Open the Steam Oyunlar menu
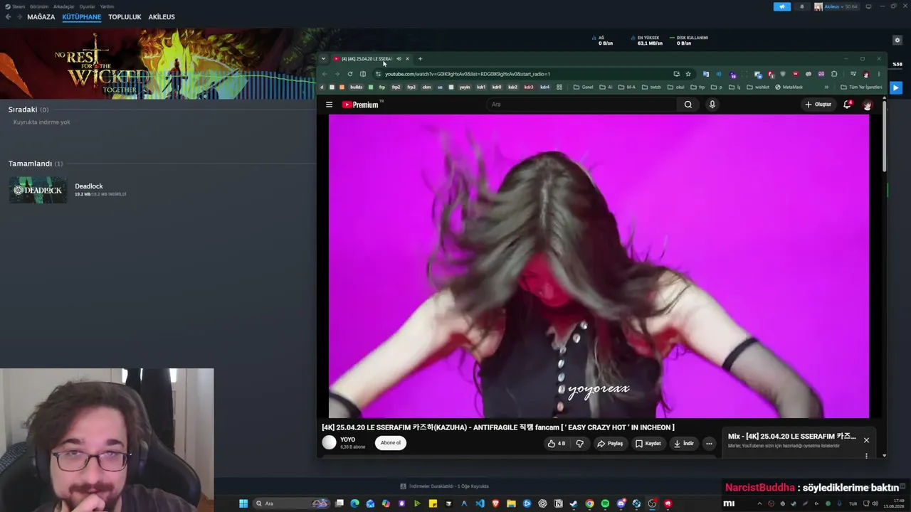The height and width of the screenshot is (512, 911). (88, 6)
